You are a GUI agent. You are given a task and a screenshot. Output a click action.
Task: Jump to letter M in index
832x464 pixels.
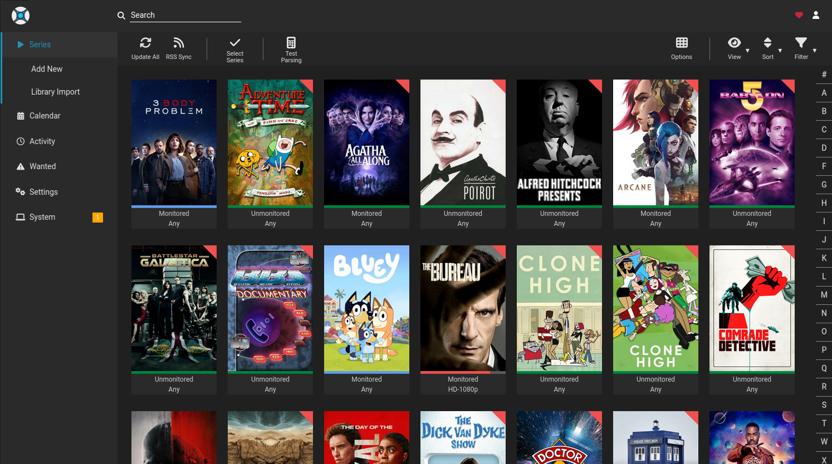coord(824,295)
